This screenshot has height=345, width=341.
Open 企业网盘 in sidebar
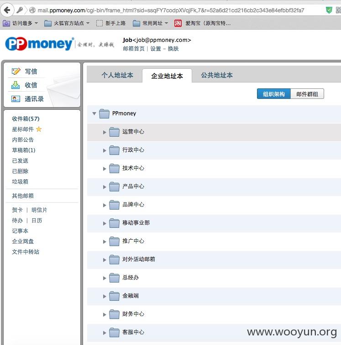click(23, 242)
